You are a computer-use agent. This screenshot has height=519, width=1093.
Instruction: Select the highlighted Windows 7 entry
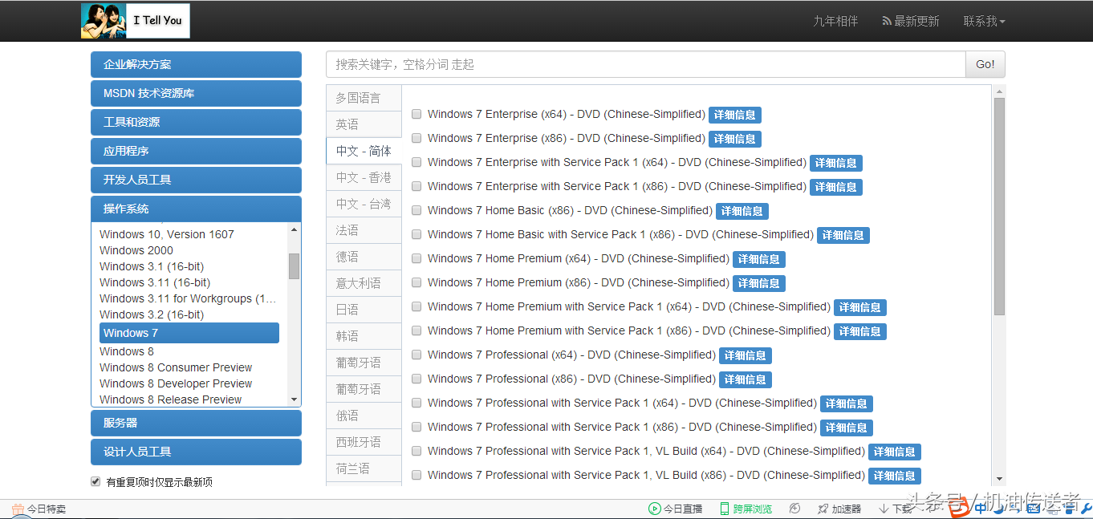click(189, 333)
